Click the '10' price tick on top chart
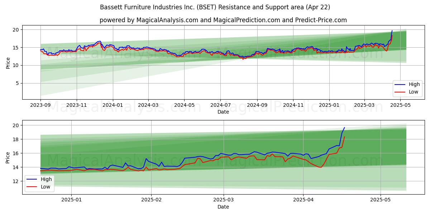 click(16, 65)
